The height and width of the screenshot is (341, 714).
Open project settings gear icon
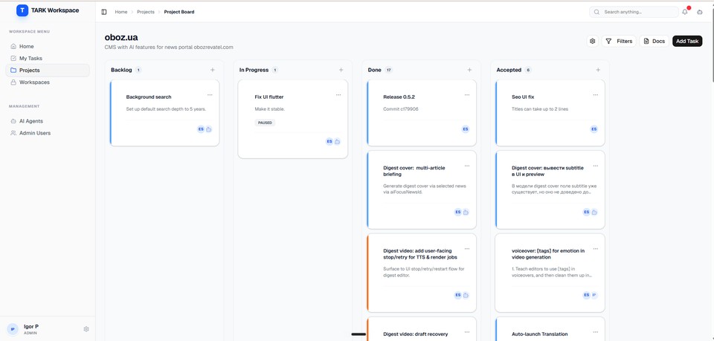[x=593, y=41]
